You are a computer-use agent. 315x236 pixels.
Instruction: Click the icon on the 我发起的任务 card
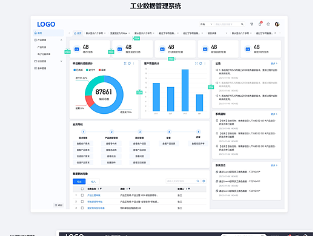tap(119, 49)
